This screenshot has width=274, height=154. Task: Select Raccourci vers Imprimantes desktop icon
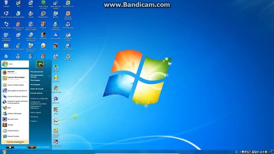coord(31,47)
